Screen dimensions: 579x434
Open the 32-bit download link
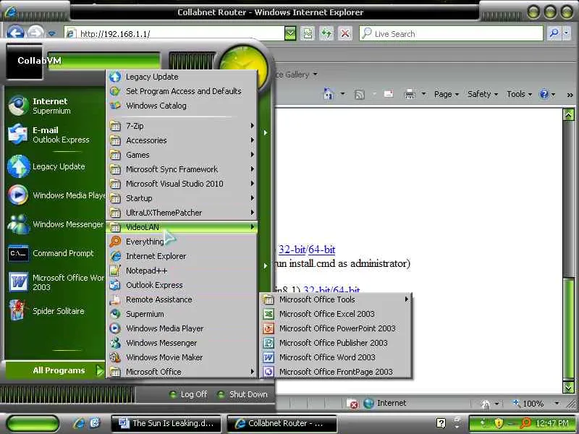pyautogui.click(x=292, y=250)
